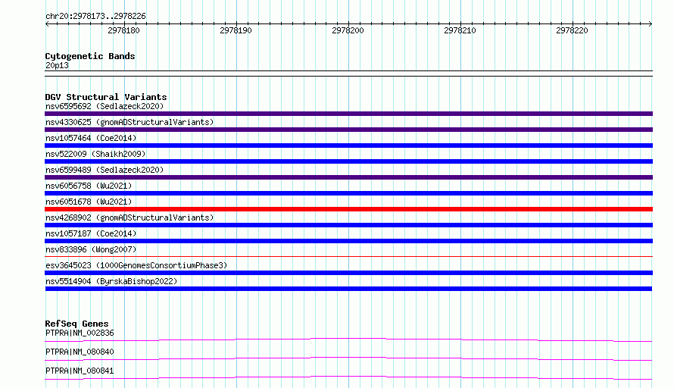Open the PTPRA|NM_080841 gene label

(80, 371)
